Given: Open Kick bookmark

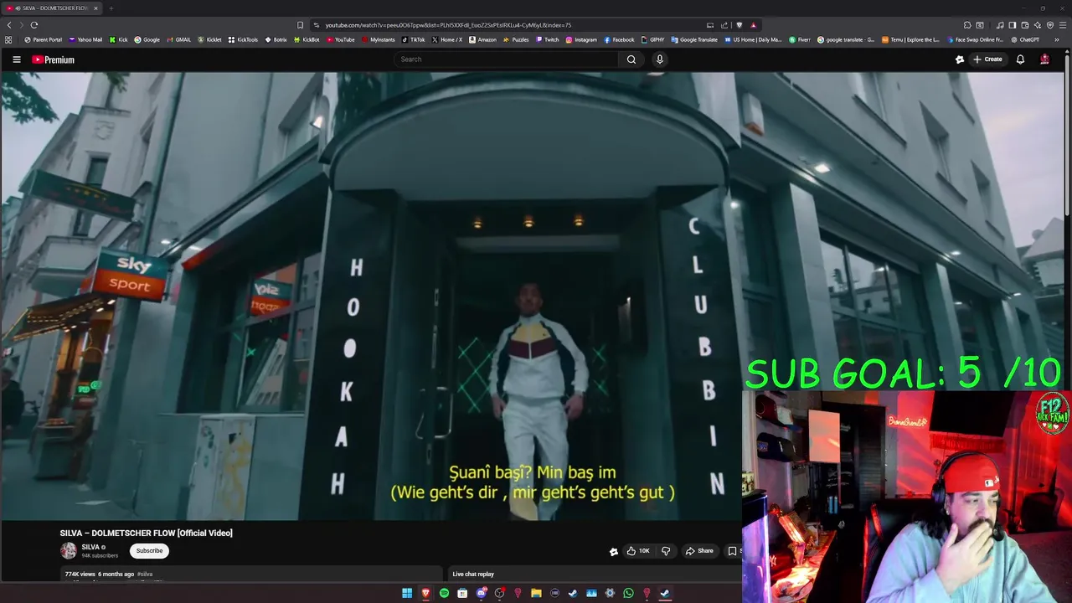Looking at the screenshot, I should pos(119,39).
